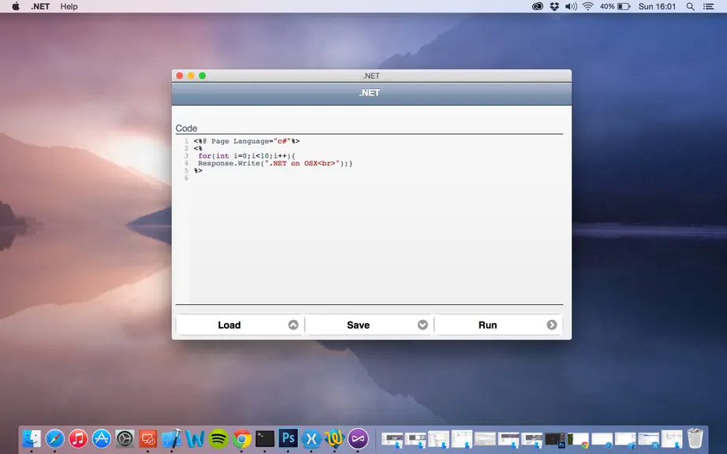Open the Load button's up-chevron icon

(293, 325)
